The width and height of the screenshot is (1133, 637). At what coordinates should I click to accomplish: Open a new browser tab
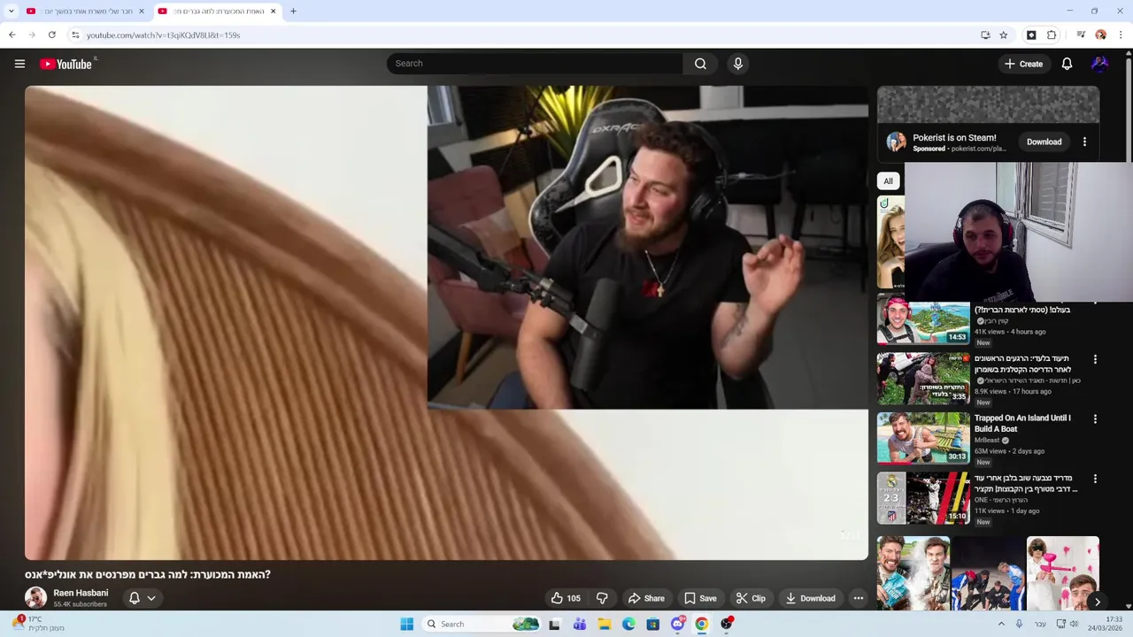pyautogui.click(x=293, y=12)
